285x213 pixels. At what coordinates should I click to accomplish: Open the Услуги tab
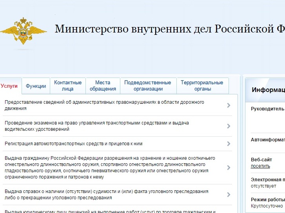pyautogui.click(x=9, y=86)
